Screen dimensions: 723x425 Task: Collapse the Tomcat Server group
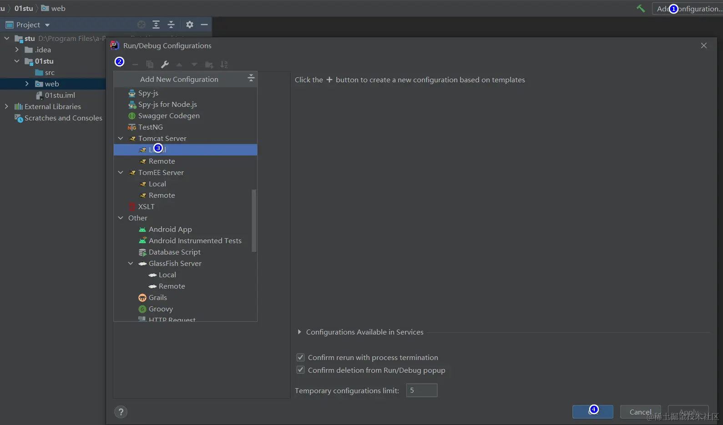click(121, 138)
